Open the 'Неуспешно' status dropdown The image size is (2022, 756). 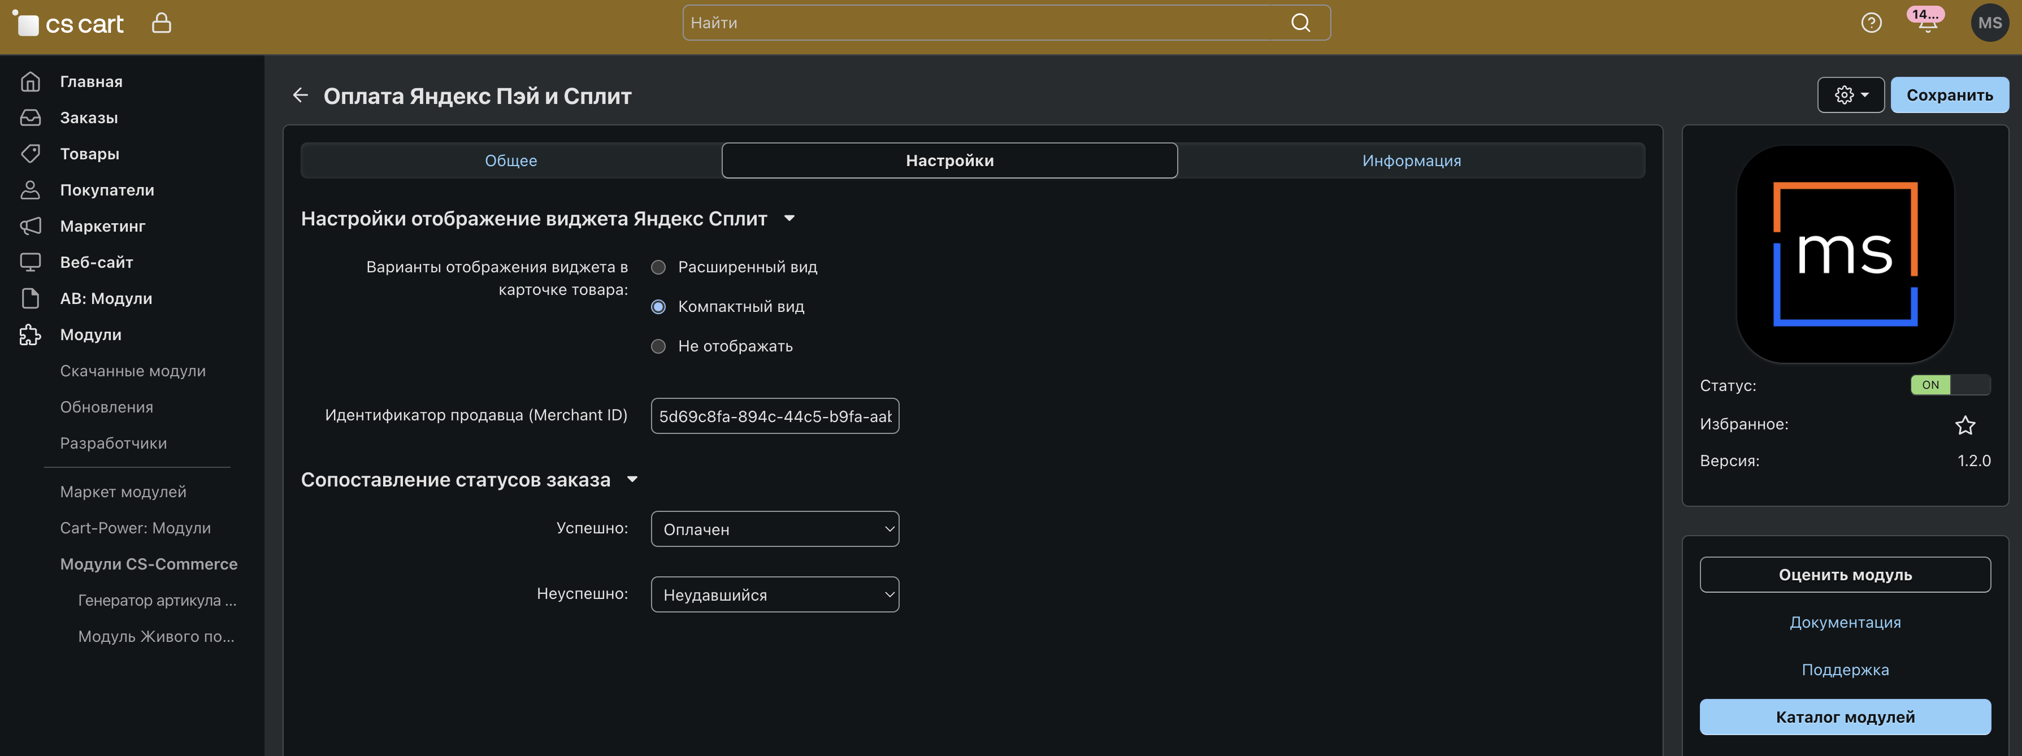[x=775, y=595]
